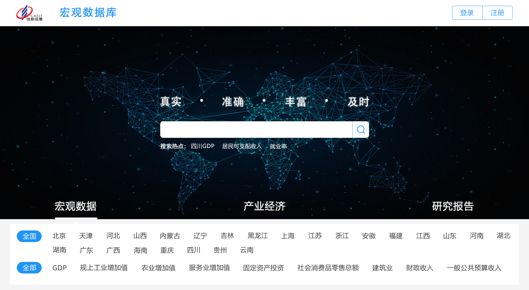529x290 pixels.
Task: Click hot search term 就业率
Action: point(278,146)
